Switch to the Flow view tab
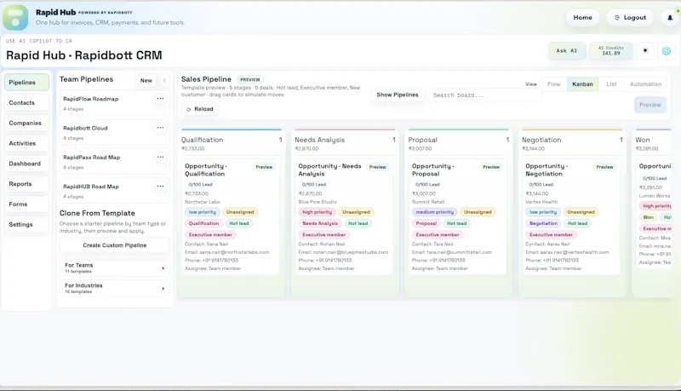Viewport: 681px width, 391px height. coord(553,84)
